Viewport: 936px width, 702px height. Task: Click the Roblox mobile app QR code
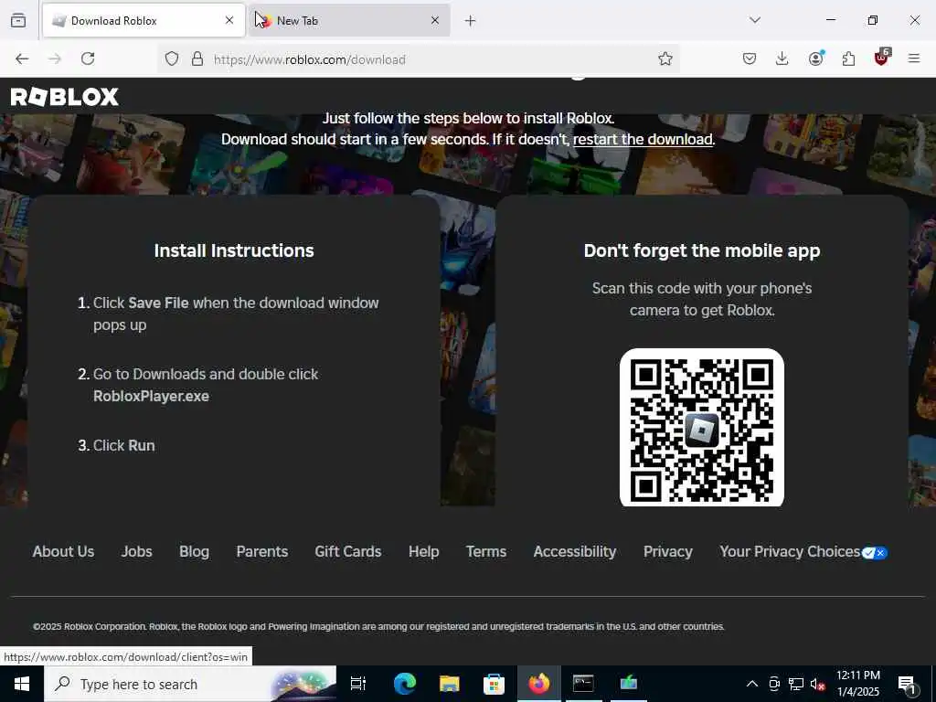click(x=702, y=428)
